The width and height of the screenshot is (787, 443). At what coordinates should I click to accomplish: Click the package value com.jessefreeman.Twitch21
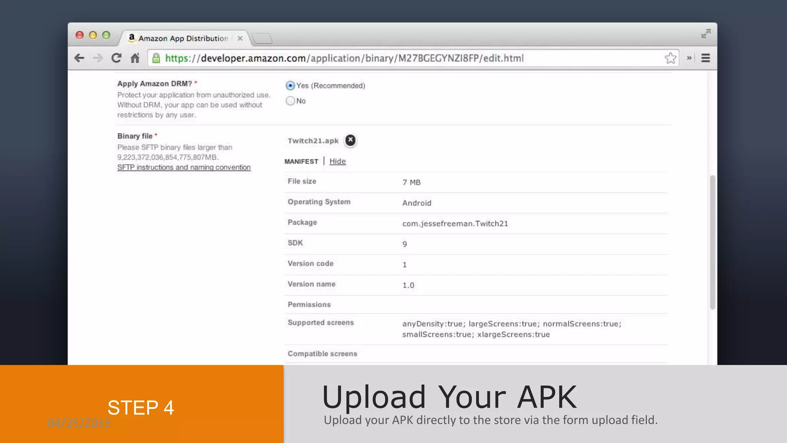(455, 223)
